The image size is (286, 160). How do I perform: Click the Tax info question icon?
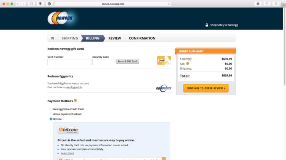188,63
